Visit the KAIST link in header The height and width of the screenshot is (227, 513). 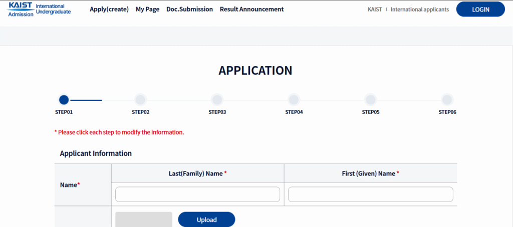click(375, 9)
